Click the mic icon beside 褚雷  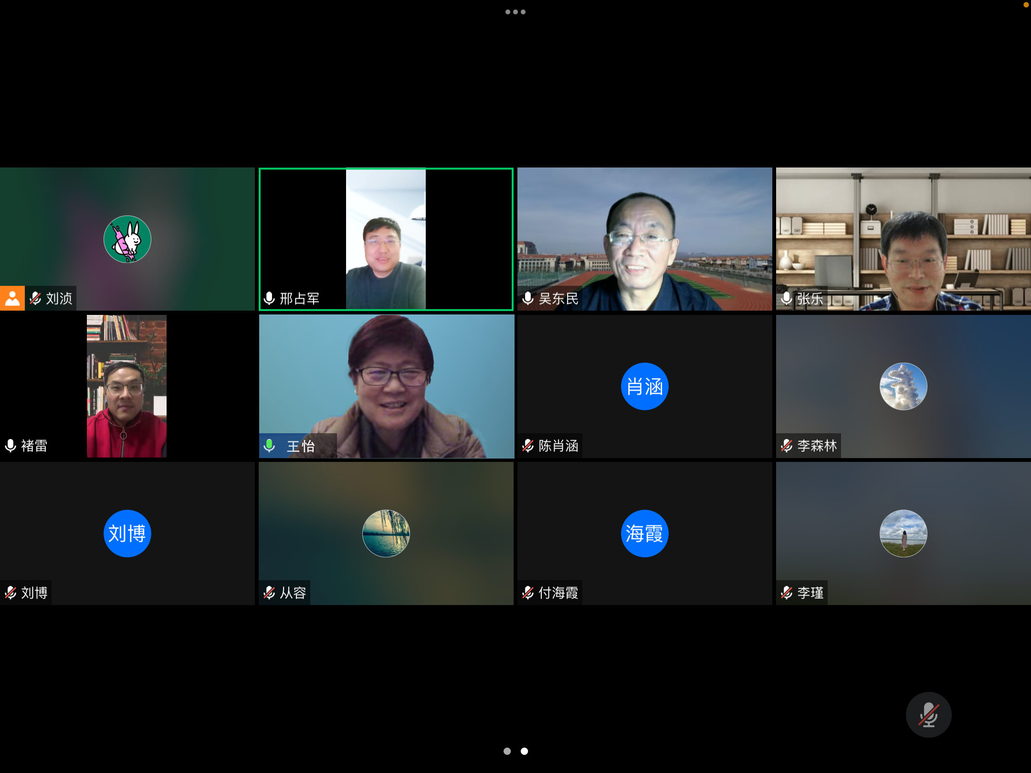tap(11, 445)
